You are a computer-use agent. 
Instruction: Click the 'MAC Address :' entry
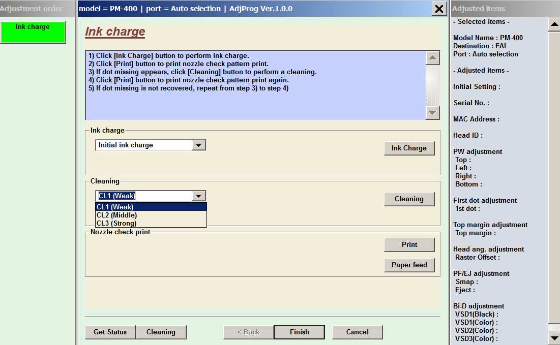[x=477, y=119]
